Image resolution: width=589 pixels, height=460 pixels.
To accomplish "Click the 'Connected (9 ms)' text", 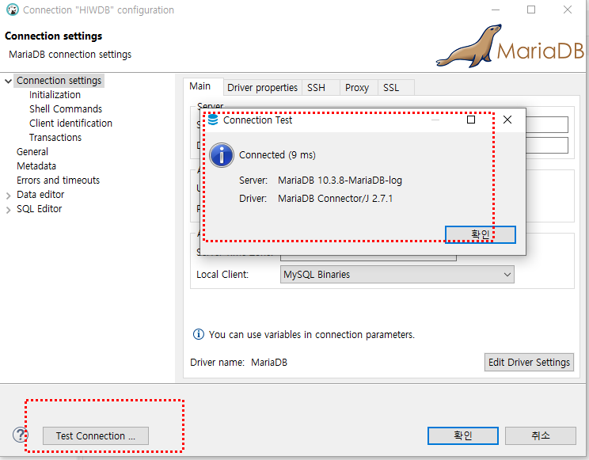I will click(277, 155).
